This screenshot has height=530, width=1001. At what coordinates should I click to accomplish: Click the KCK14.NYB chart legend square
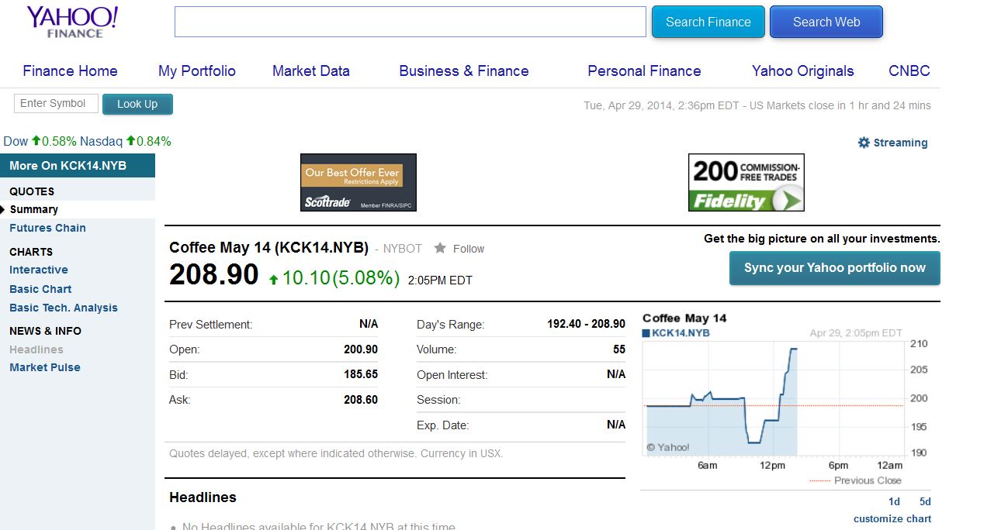pos(646,333)
